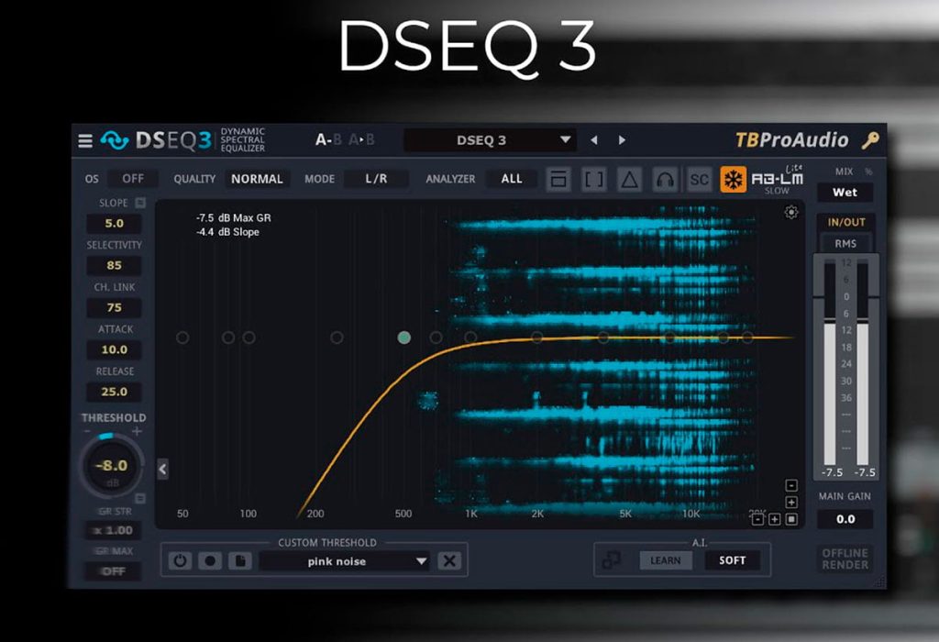Click the GR STR value x 1.00

click(x=114, y=531)
